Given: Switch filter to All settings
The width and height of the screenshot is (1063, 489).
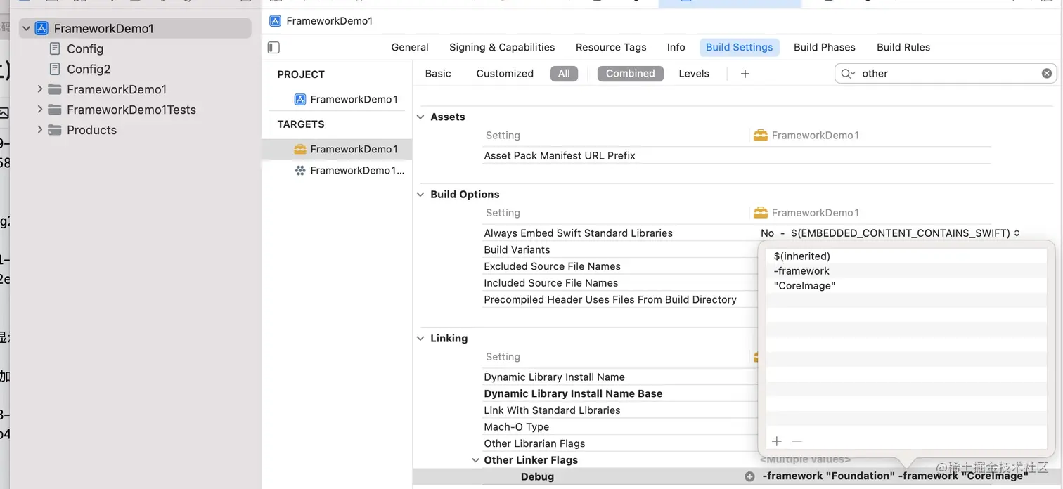Looking at the screenshot, I should (564, 74).
